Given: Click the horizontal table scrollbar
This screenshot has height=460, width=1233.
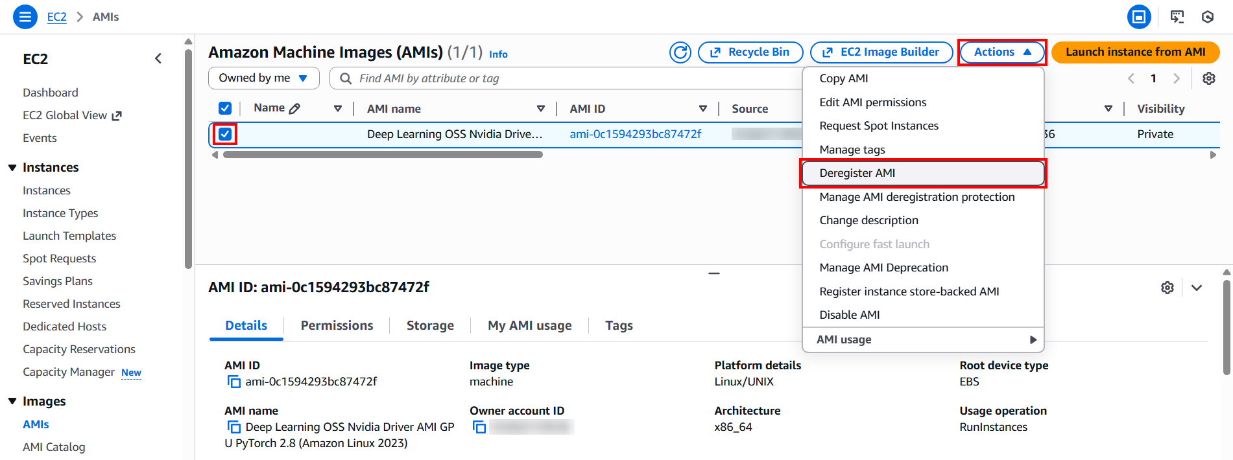Looking at the screenshot, I should [383, 155].
